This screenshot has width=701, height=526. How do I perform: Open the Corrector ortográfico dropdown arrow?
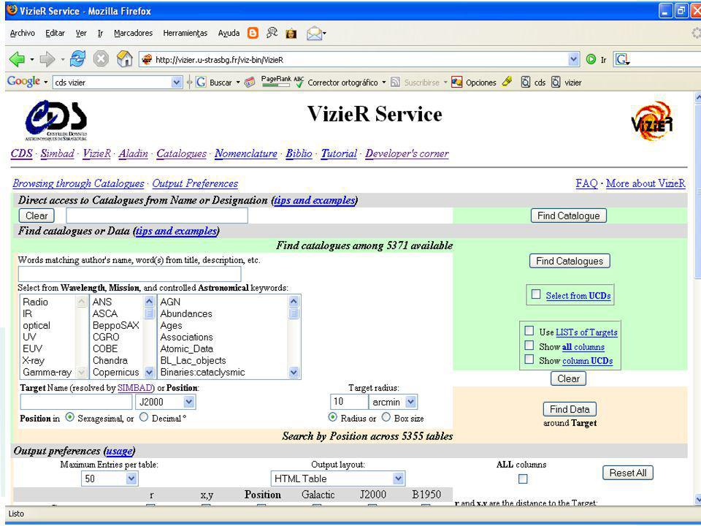(383, 83)
